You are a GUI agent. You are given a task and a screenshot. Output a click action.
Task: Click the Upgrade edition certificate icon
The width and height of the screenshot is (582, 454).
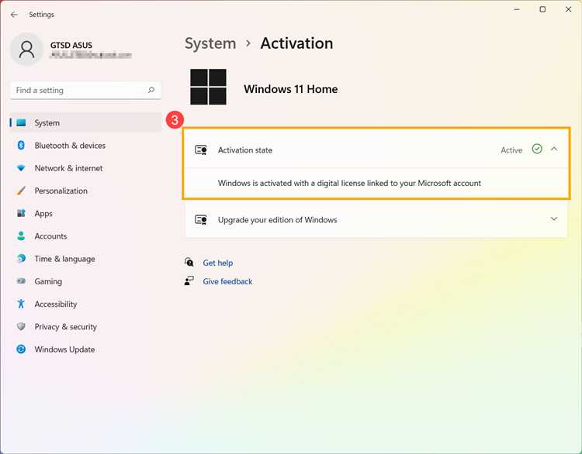[x=201, y=220]
